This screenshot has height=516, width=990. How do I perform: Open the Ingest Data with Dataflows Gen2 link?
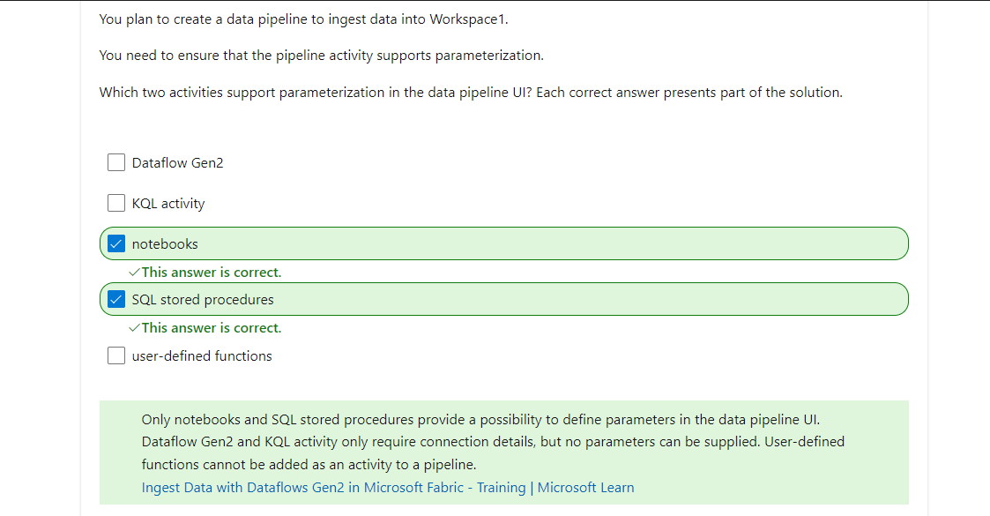[x=388, y=488]
